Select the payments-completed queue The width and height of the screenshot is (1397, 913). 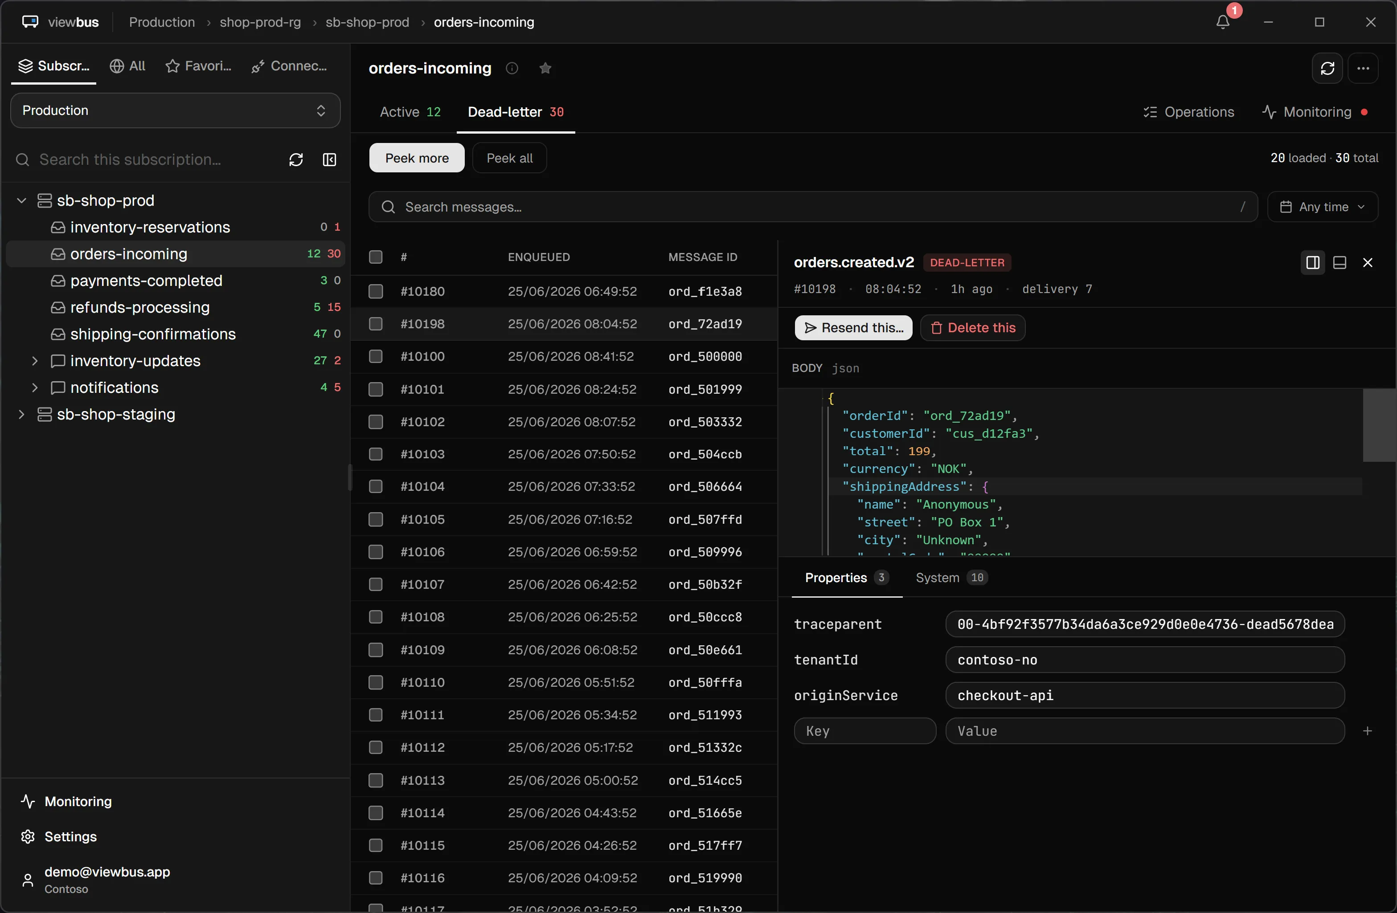(x=176, y=281)
